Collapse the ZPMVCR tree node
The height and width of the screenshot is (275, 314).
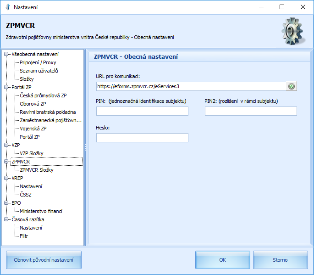click(x=6, y=162)
